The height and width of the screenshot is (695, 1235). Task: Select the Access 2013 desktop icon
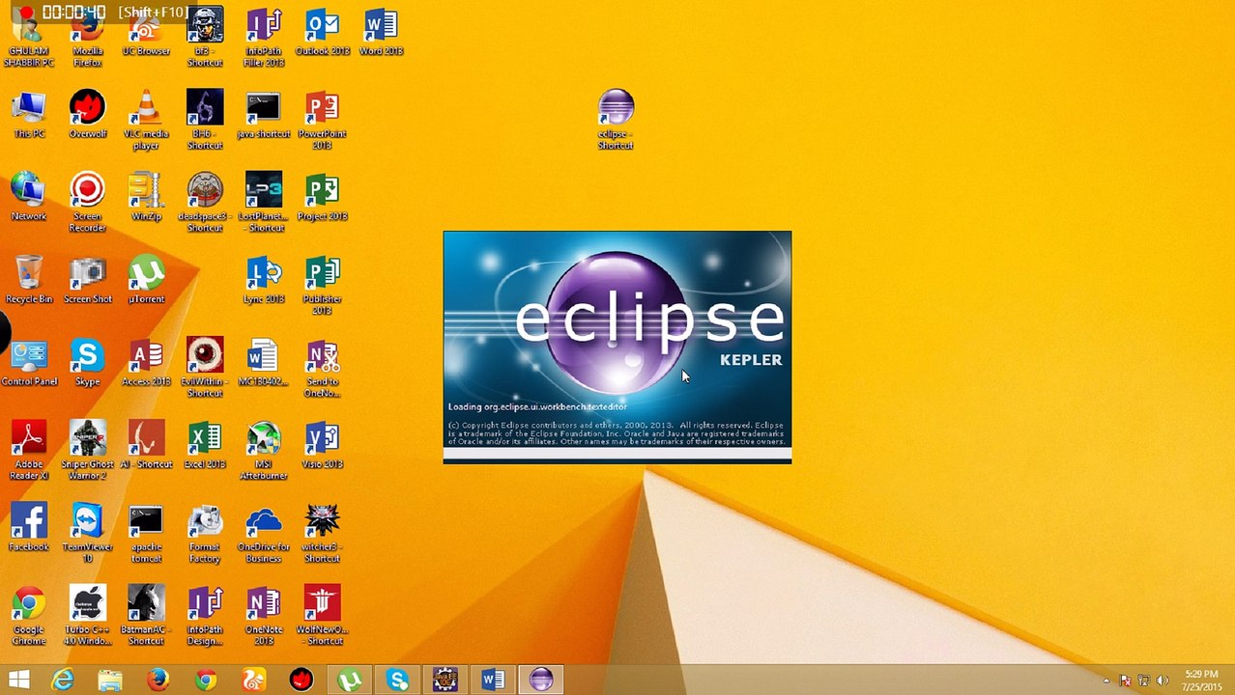[x=146, y=362]
